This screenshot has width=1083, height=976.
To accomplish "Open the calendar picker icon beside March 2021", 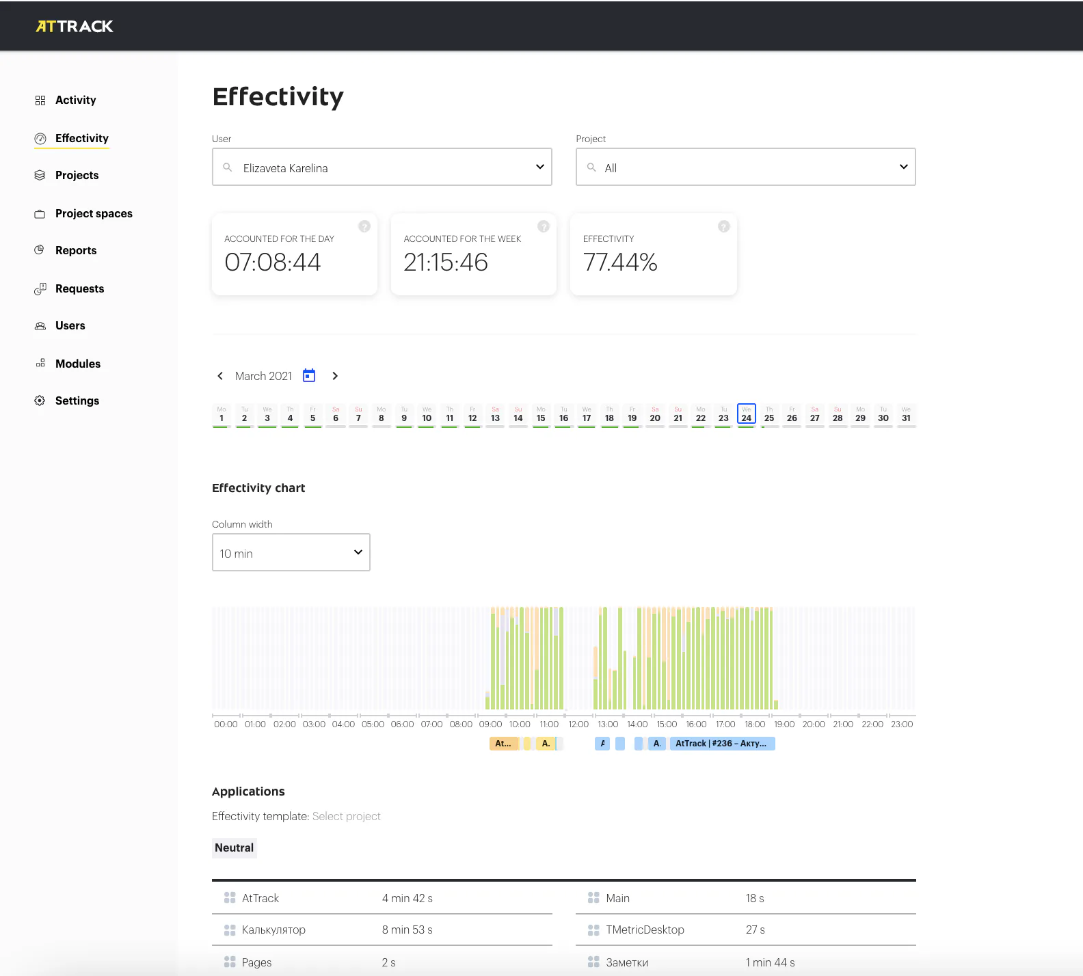I will click(x=309, y=375).
